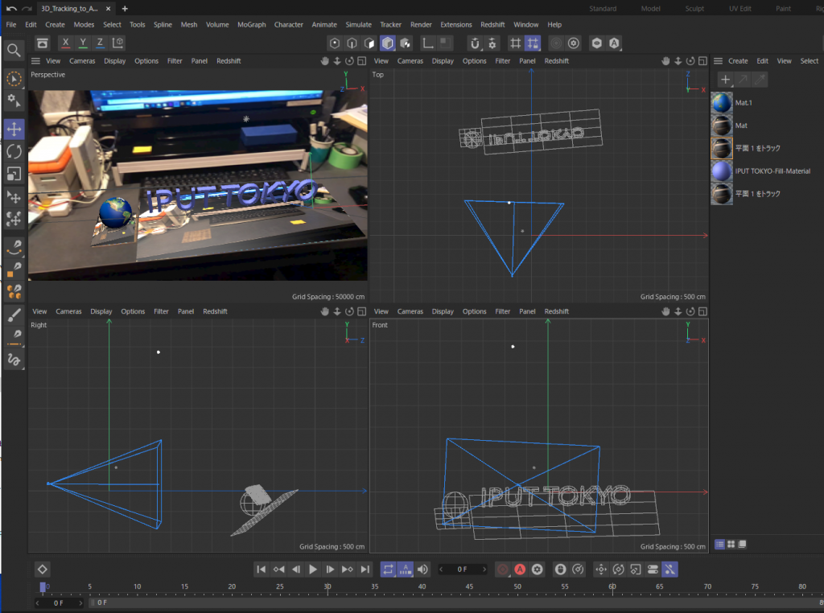Click the current frame field in timeline
Viewport: 824px width, 613px height.
[x=463, y=570]
